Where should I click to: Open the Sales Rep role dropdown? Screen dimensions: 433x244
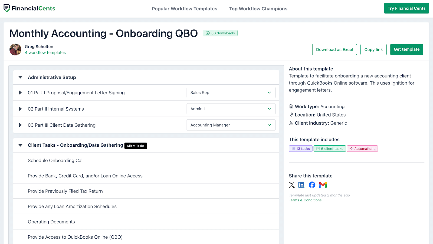231,92
